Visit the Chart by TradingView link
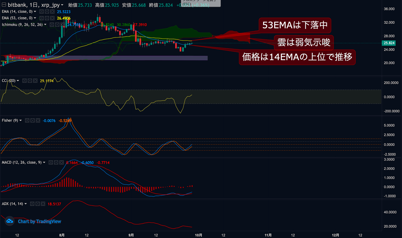The height and width of the screenshot is (238, 402). pyautogui.click(x=39, y=221)
